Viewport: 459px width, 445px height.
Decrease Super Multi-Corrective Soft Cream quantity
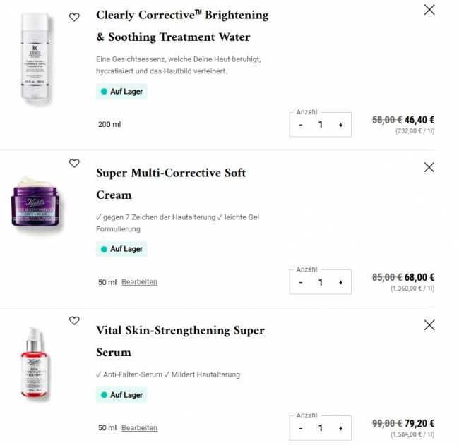point(301,282)
